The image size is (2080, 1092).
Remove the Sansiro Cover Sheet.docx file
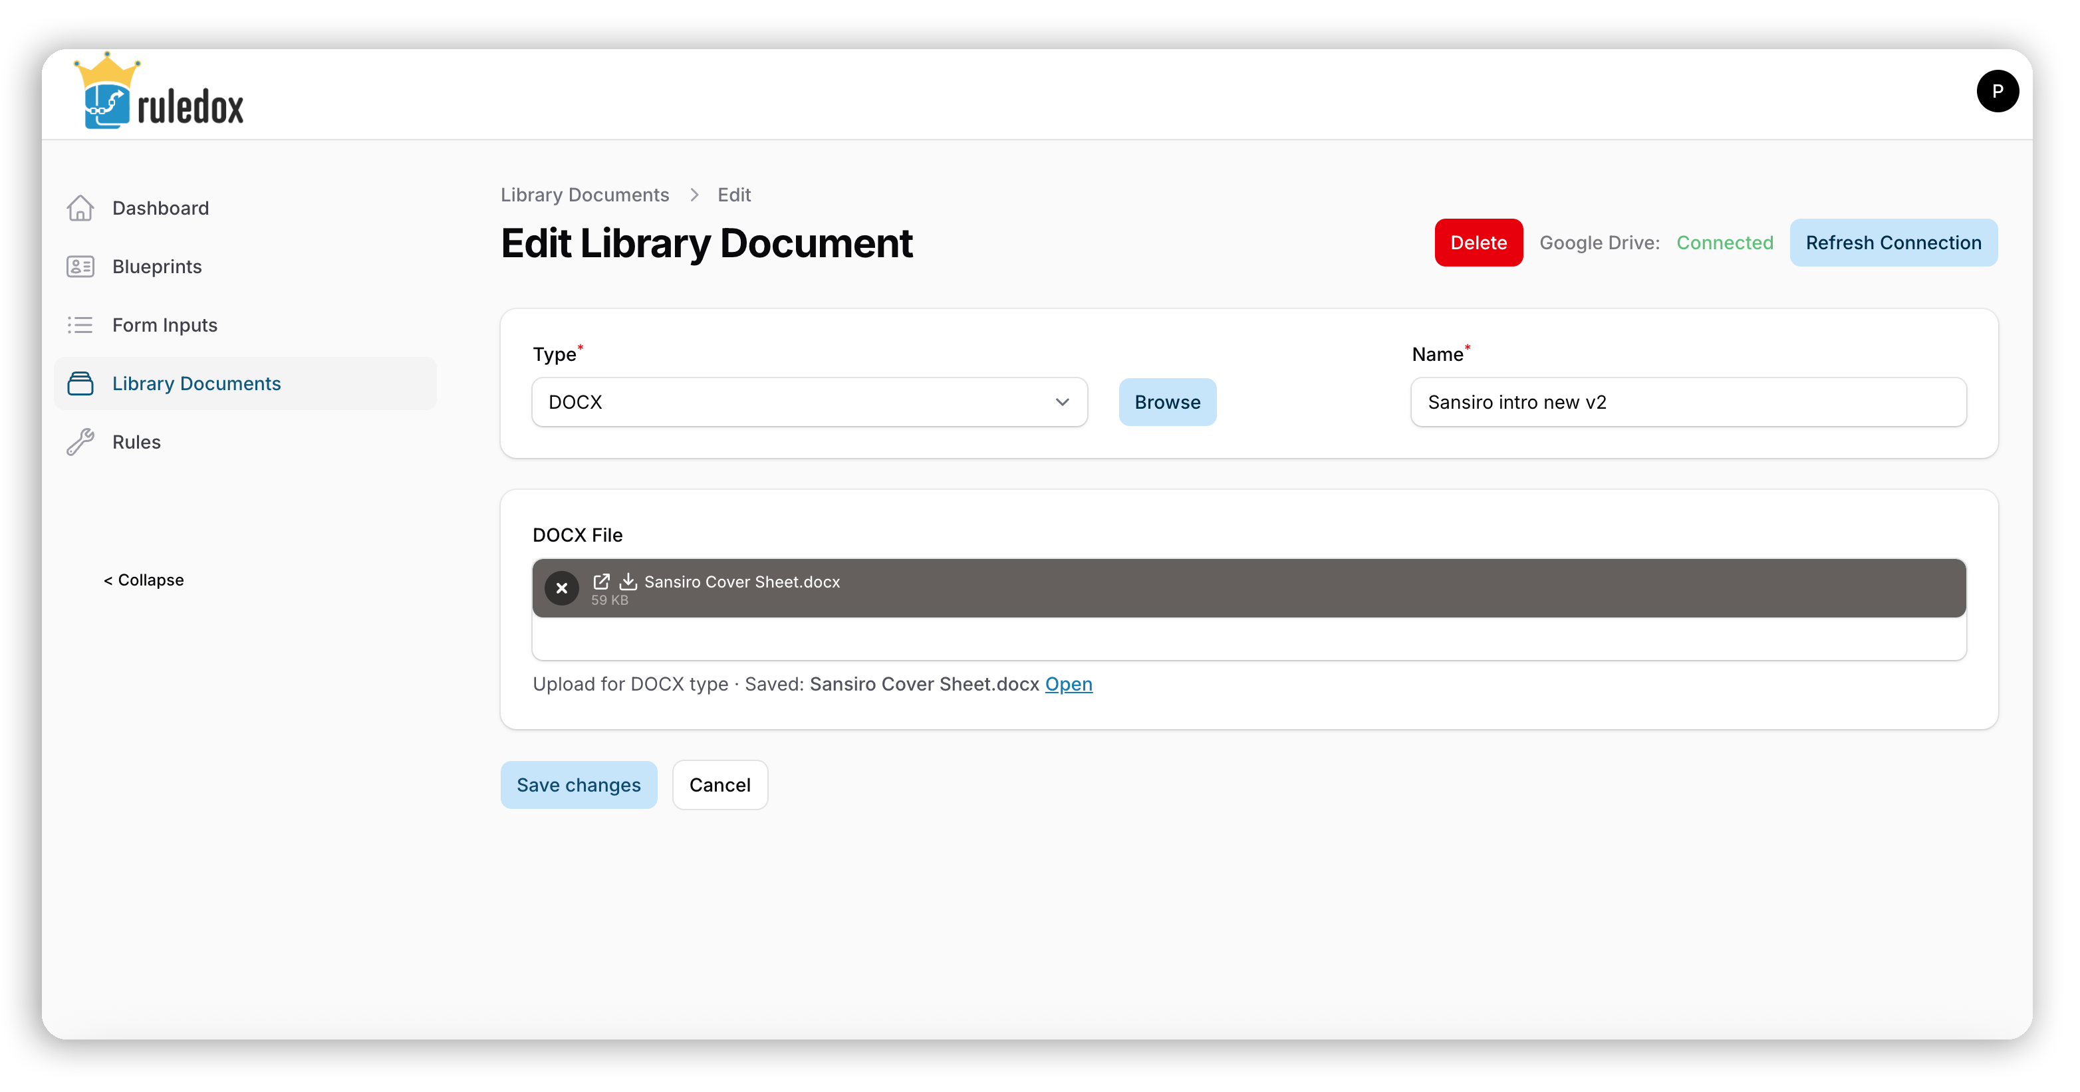click(x=561, y=588)
